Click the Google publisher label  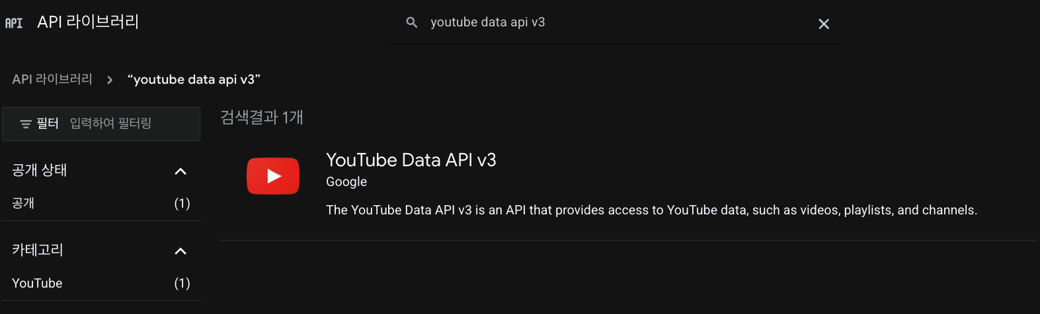pyautogui.click(x=346, y=181)
